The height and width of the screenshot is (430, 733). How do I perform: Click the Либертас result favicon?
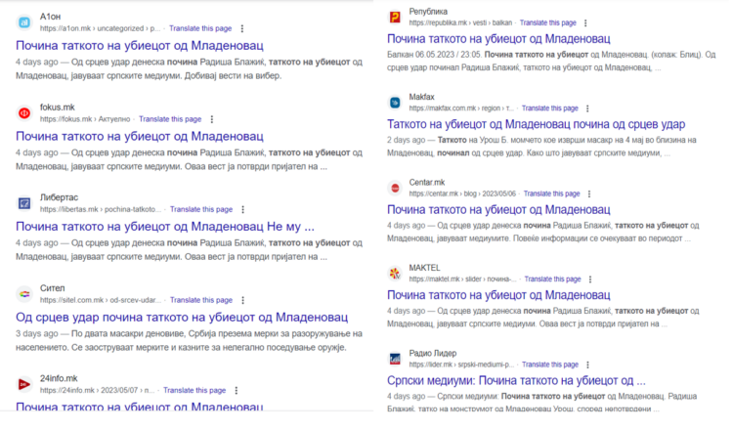click(x=23, y=204)
